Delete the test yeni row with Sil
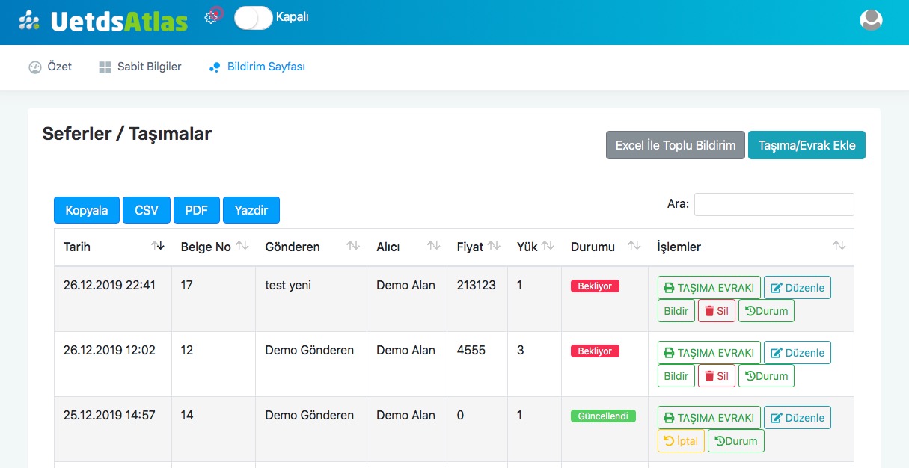Viewport: 909px width, 468px height. click(x=717, y=311)
